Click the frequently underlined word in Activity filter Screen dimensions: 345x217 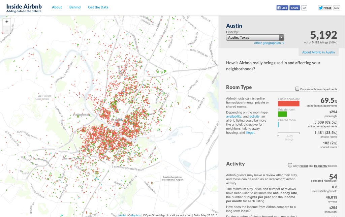(x=321, y=166)
